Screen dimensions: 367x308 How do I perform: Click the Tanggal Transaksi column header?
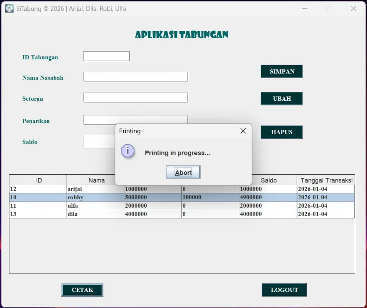click(x=326, y=180)
